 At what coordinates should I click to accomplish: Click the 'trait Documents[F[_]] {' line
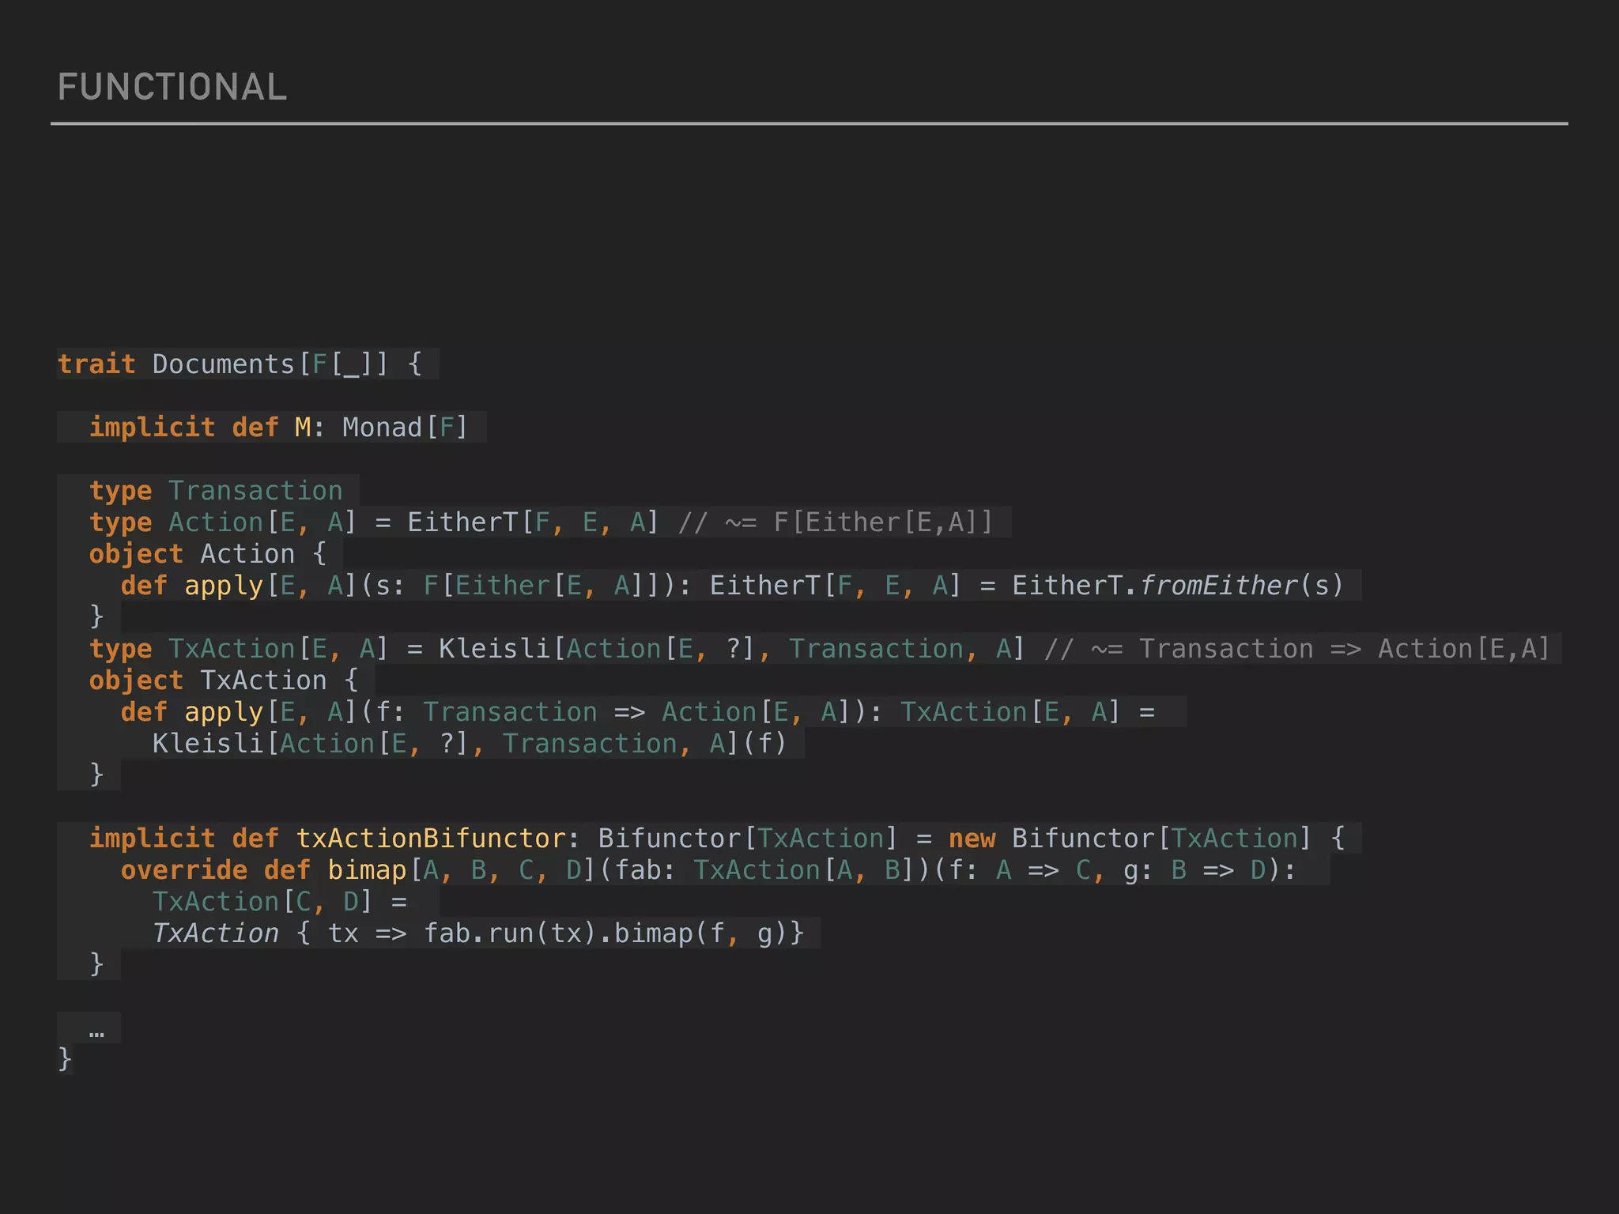click(240, 364)
